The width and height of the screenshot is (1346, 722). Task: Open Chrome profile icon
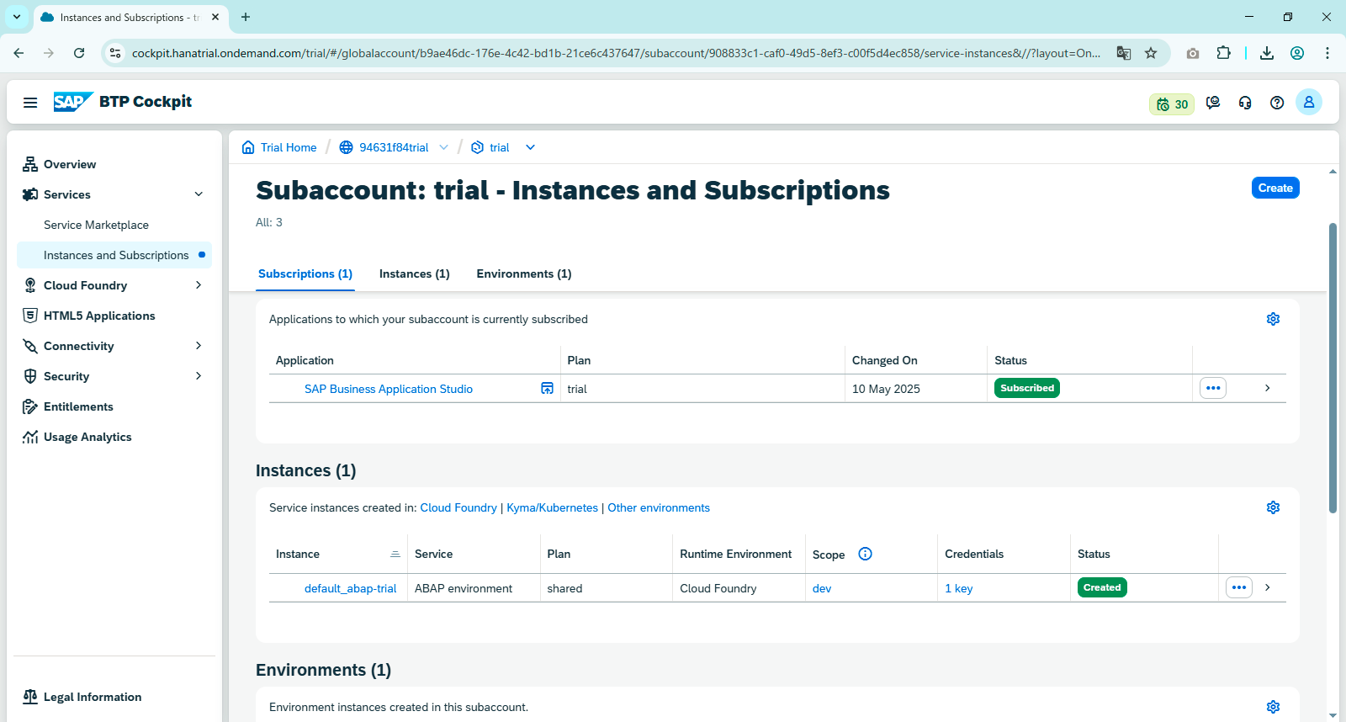coord(1297,53)
